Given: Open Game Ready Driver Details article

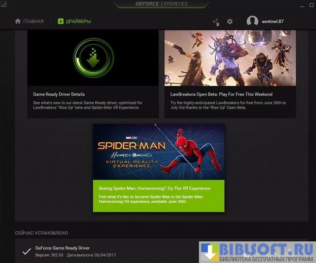Looking at the screenshot, I should (x=59, y=94).
